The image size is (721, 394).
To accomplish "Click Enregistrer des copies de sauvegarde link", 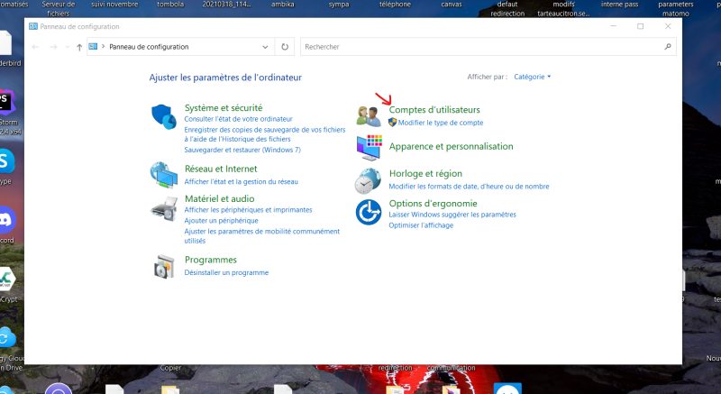I will coord(265,134).
